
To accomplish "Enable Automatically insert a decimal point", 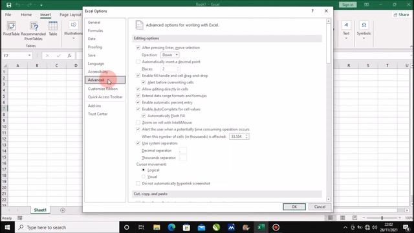I will [x=138, y=61].
